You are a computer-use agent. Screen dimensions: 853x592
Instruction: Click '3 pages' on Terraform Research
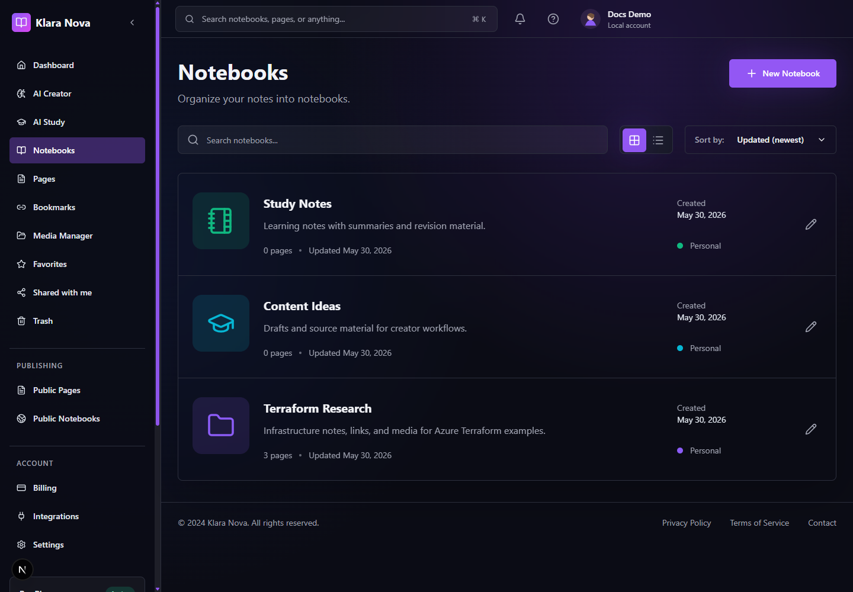pos(278,455)
